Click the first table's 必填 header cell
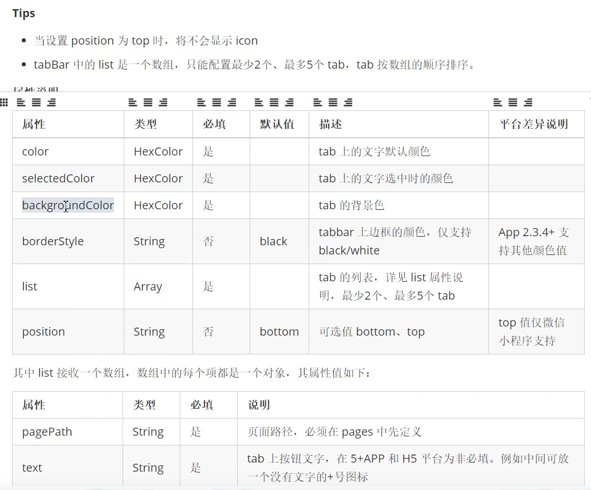Screen dimensions: 591x490 point(221,124)
